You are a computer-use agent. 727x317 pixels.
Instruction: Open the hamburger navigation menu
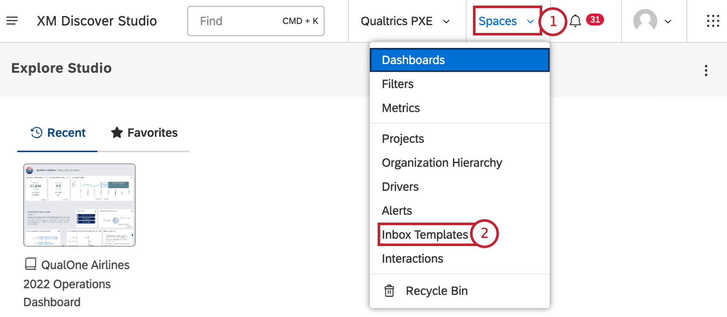pyautogui.click(x=12, y=21)
